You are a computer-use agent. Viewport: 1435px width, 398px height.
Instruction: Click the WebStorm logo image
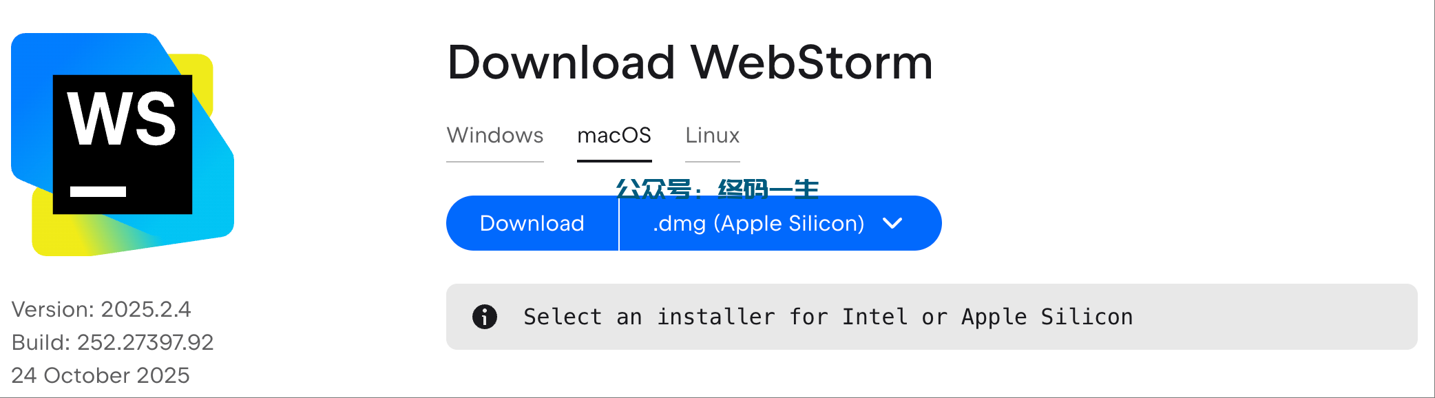click(x=123, y=145)
